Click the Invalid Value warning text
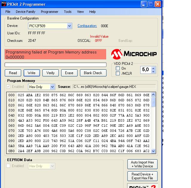This screenshot has height=188, width=191. click(99, 36)
